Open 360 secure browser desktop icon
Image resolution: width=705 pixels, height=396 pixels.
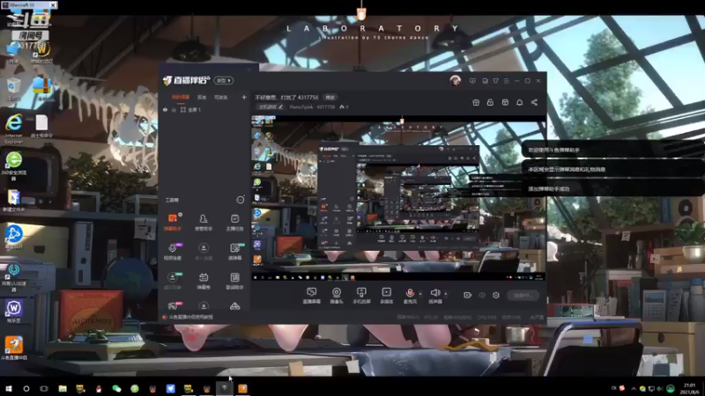(14, 166)
